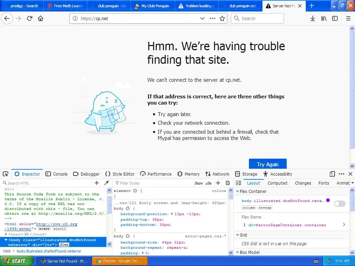This screenshot has width=355, height=266.
Task: Open the Accessibility panel
Action: (278, 174)
